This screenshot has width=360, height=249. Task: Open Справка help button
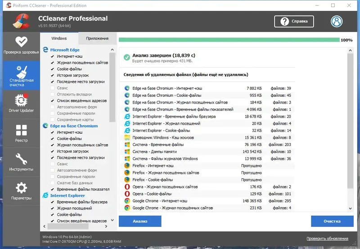pos(294,21)
